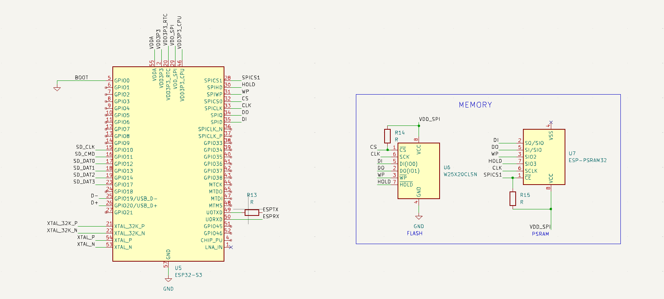Click the R13 reference text
This screenshot has width=664, height=299.
[252, 195]
